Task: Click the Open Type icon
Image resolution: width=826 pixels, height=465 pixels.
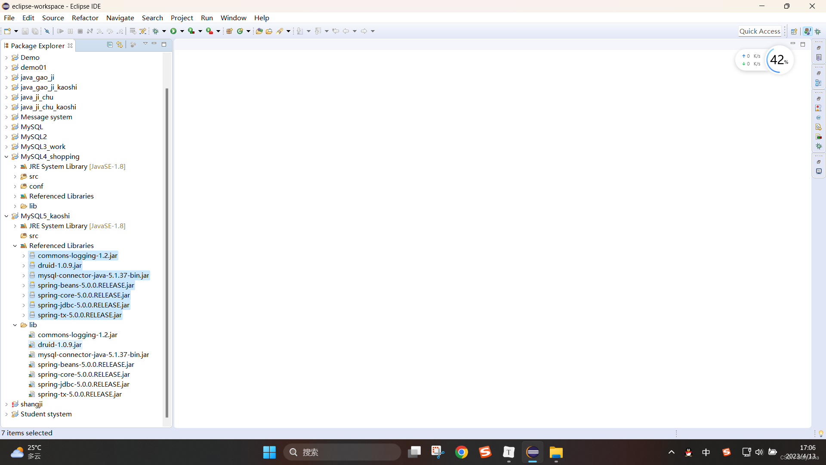Action: pos(259,31)
